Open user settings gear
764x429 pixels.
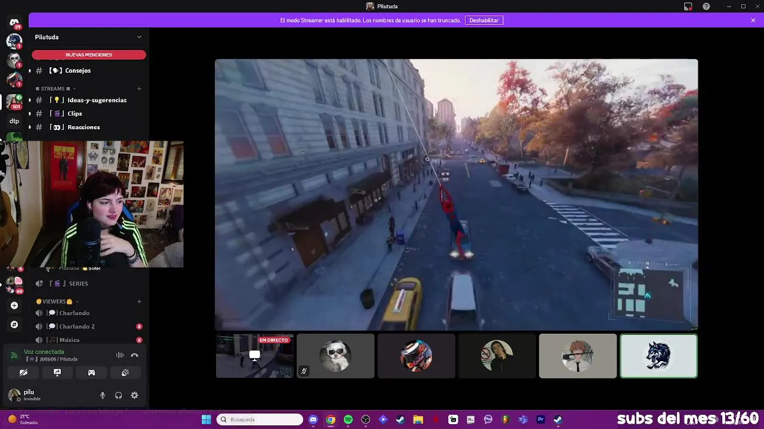point(134,395)
